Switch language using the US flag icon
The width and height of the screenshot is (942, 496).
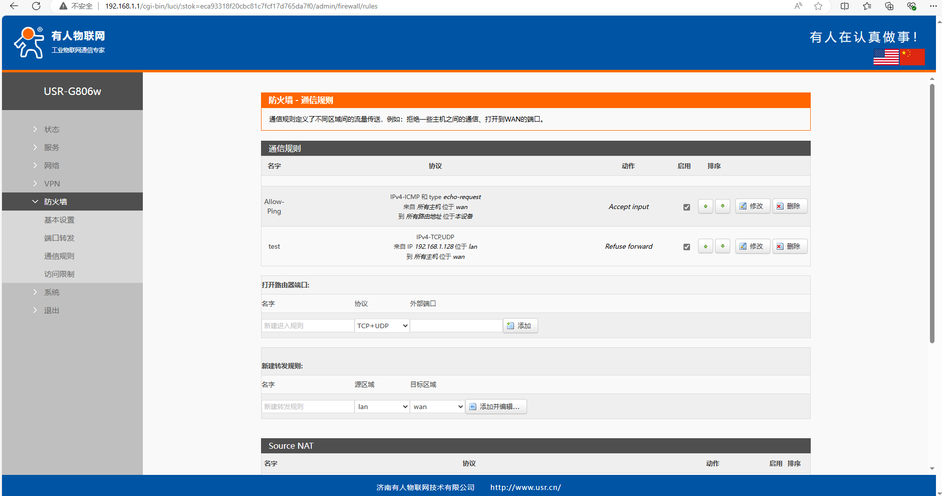click(x=886, y=57)
